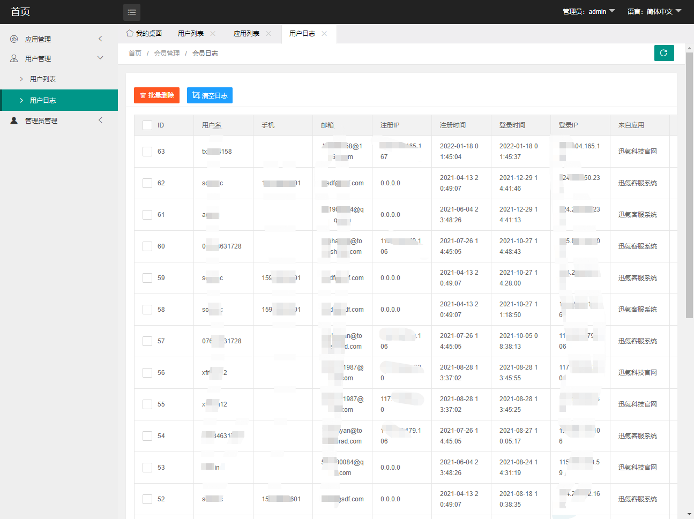Close the 用户列表 tab
Screen dimensions: 694x519
click(213, 33)
